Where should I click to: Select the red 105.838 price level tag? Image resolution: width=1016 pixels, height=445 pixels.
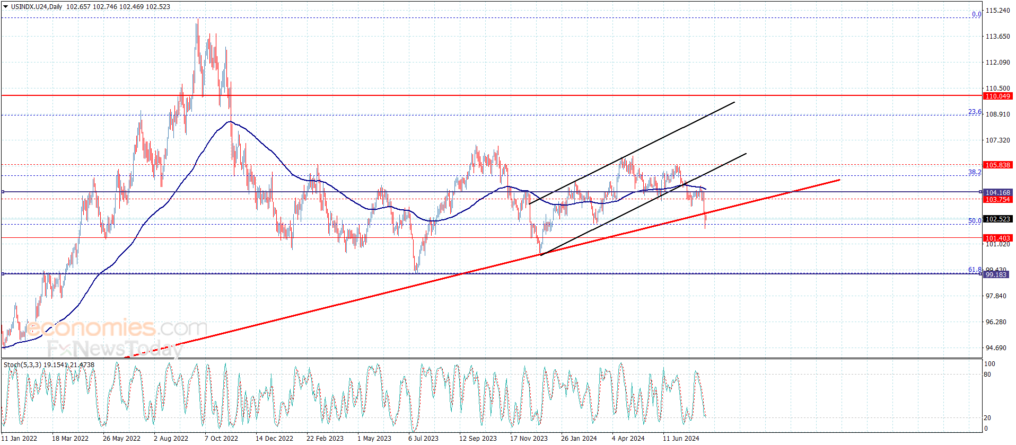(997, 165)
